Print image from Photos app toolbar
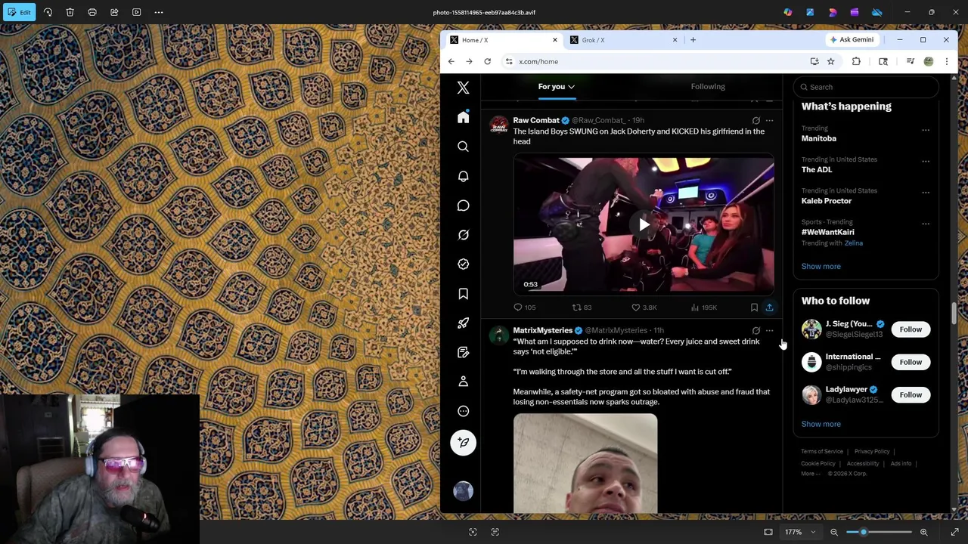The width and height of the screenshot is (968, 544). (x=92, y=12)
